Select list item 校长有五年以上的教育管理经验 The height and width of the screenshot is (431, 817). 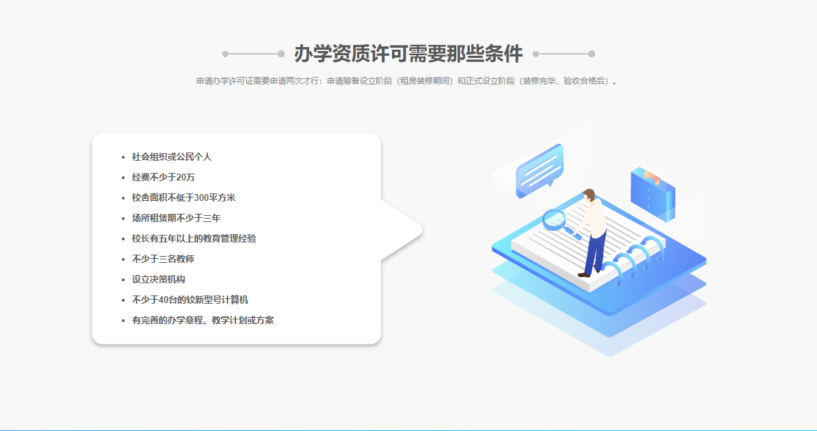tap(194, 238)
